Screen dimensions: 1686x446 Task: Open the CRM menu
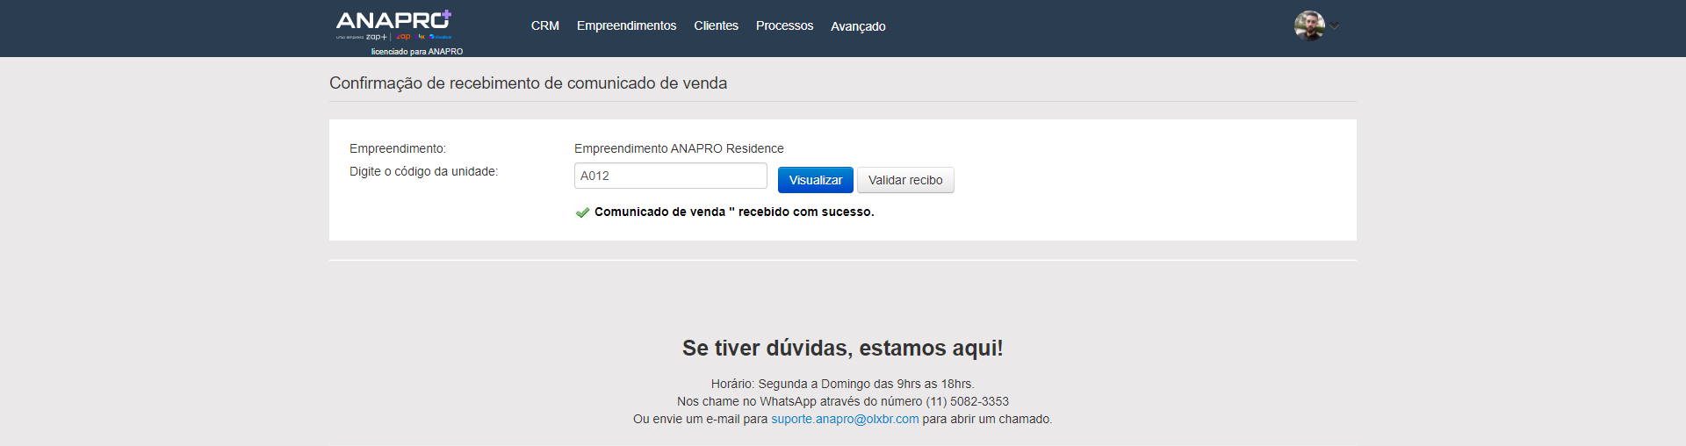544,26
